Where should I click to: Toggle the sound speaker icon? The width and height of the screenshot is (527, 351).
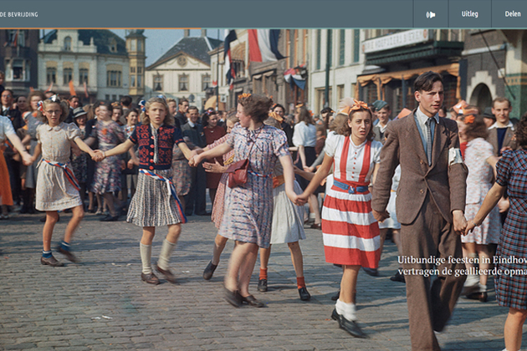431,14
